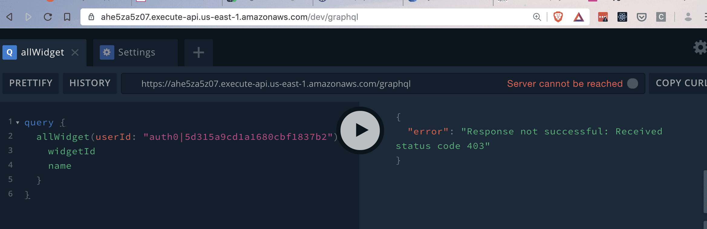Screen dimensions: 707x229
Task: Open the Brave Rewards triangle icon
Action: coord(578,17)
